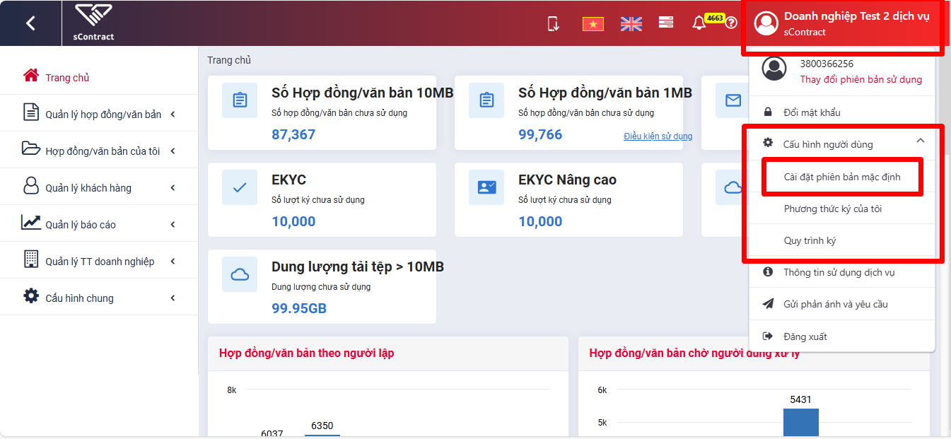Click Hợp đồng/văn bản theo người lập heading
The width and height of the screenshot is (951, 439).
(x=306, y=353)
